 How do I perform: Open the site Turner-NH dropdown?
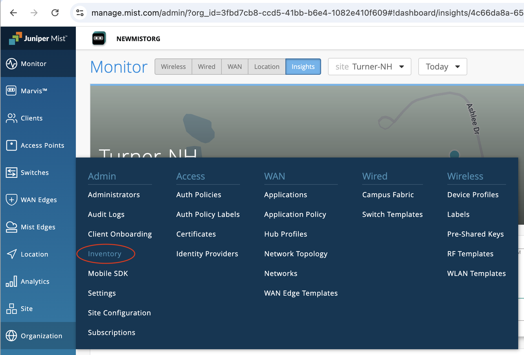(369, 67)
